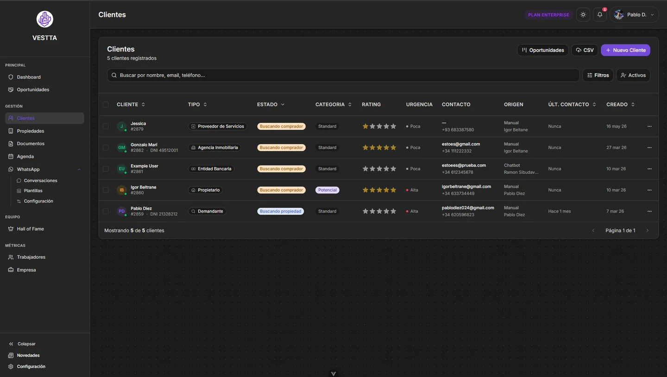
Task: Click the PLAN ENTERPRISE badge
Action: tap(548, 15)
